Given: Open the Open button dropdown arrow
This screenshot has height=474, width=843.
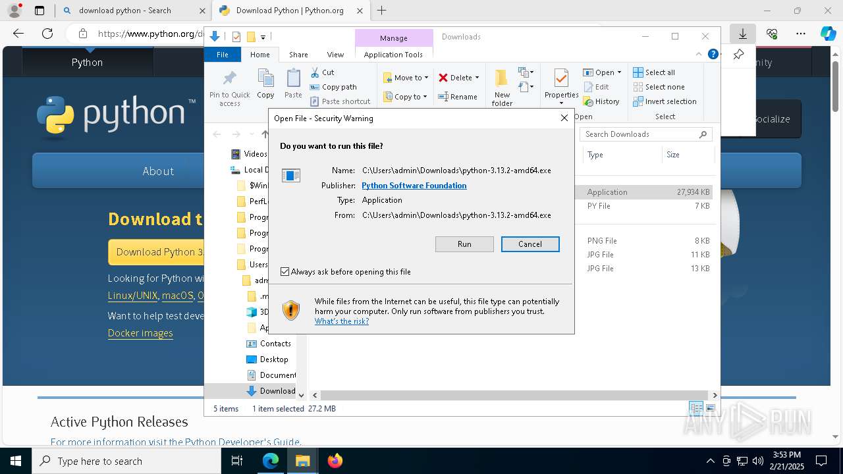Looking at the screenshot, I should click(619, 72).
